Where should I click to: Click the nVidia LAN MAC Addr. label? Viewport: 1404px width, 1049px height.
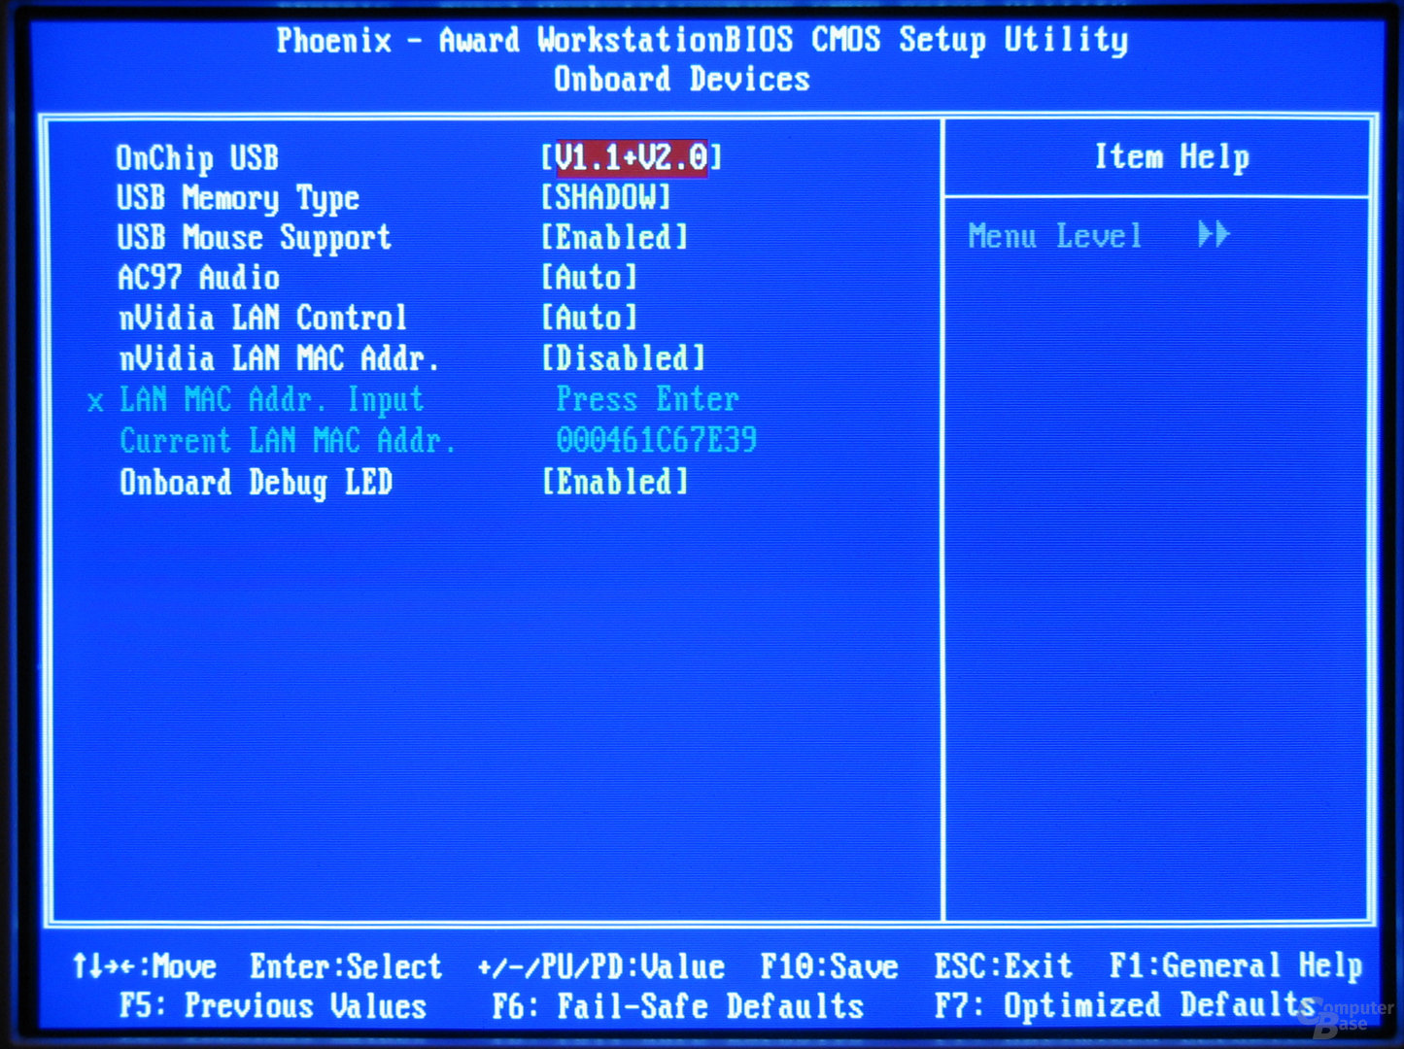(279, 358)
